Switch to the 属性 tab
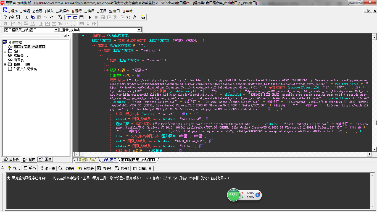Screen dimensions: 377x212 45,159
